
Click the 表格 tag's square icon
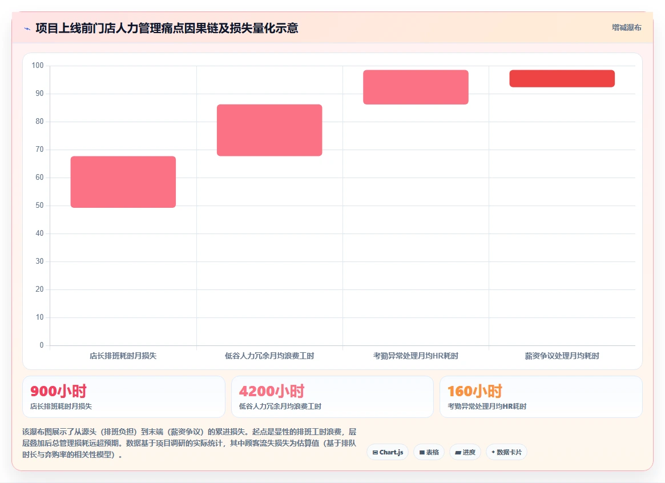pos(422,453)
